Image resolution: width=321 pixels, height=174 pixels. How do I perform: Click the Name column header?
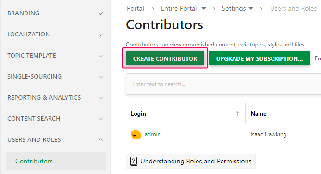tap(259, 114)
